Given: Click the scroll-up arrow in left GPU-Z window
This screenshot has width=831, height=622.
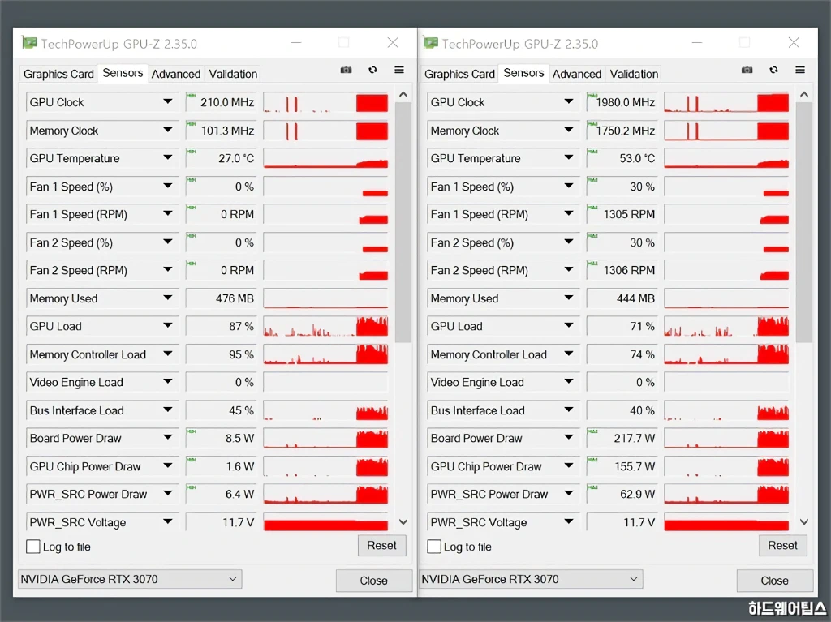Looking at the screenshot, I should [x=403, y=95].
